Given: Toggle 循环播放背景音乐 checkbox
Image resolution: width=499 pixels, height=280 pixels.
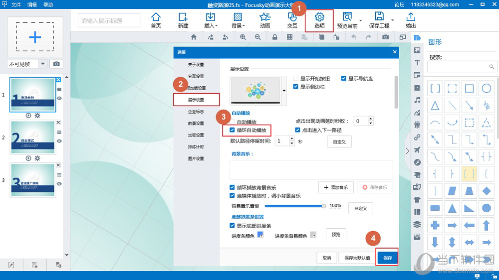Looking at the screenshot, I should pos(233,187).
